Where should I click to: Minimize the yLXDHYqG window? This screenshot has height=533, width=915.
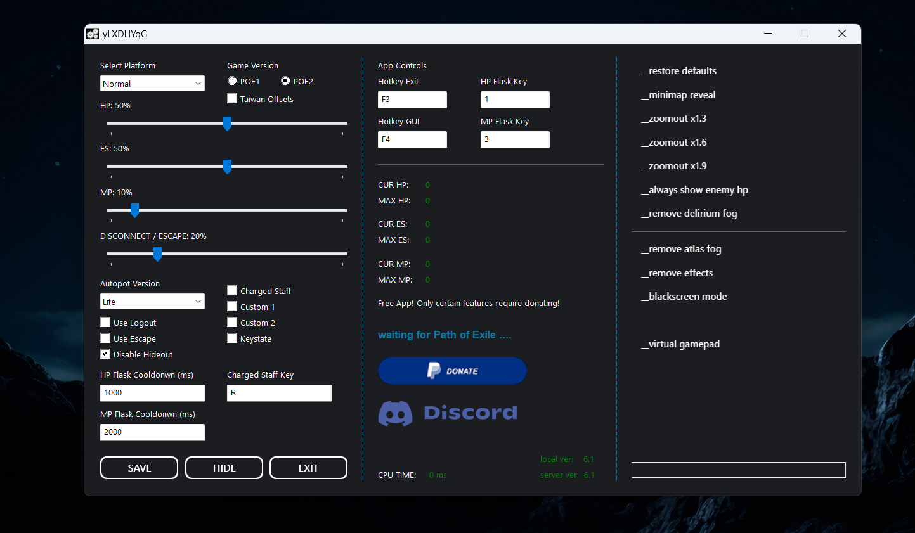(x=768, y=34)
